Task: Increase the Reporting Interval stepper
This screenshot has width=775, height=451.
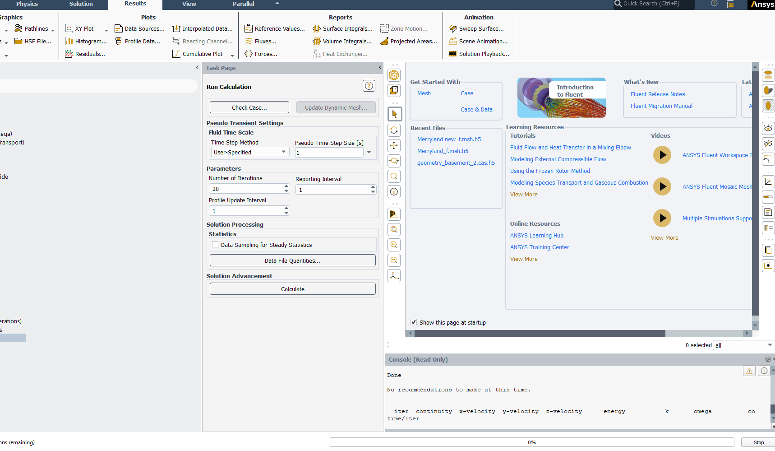Action: pyautogui.click(x=373, y=187)
